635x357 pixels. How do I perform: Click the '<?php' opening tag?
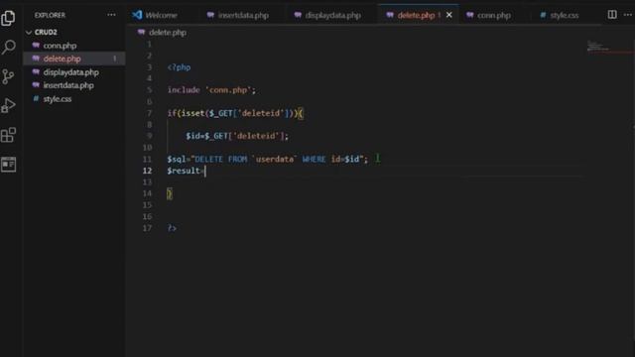[179, 67]
